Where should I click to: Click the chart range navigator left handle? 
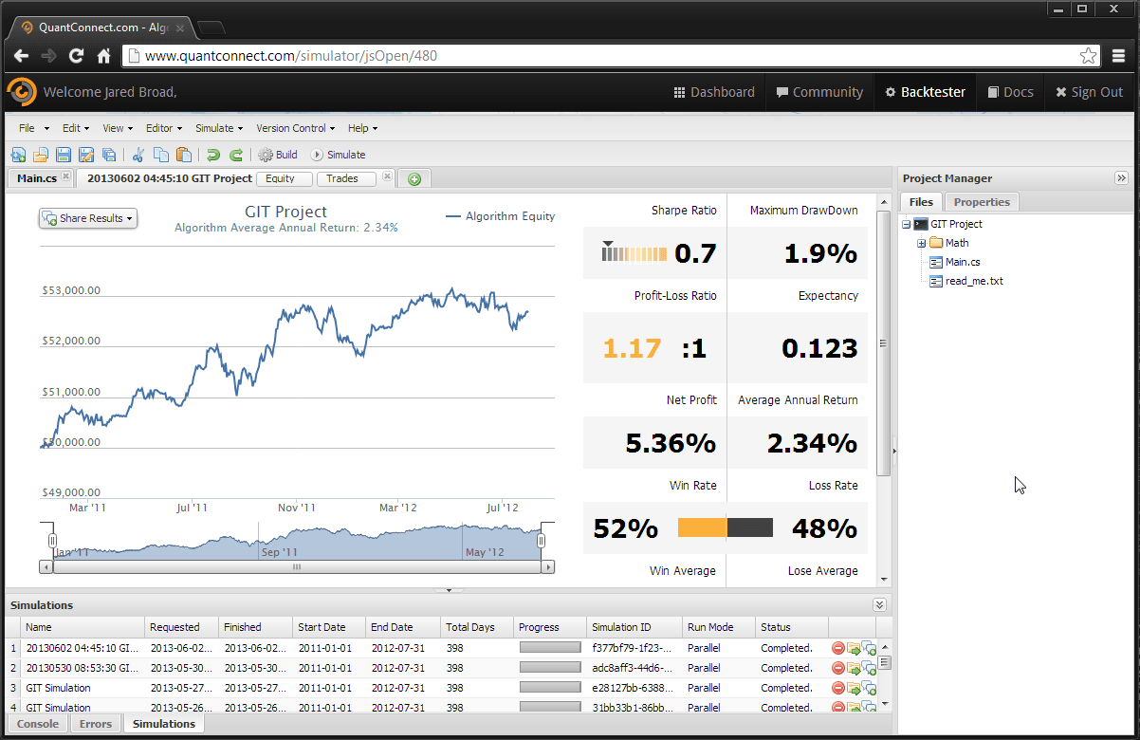[53, 541]
